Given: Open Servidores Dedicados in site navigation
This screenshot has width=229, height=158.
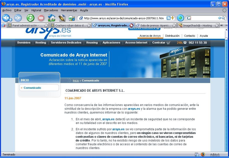Looking at the screenshot, I should click(x=66, y=43).
